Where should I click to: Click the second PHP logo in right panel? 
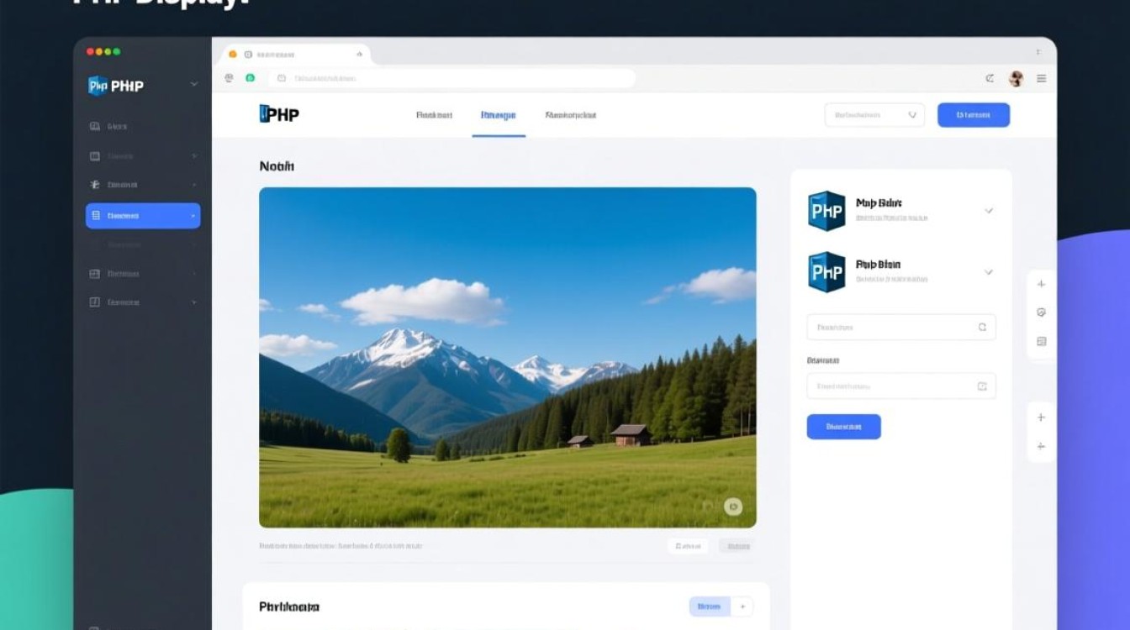point(826,272)
